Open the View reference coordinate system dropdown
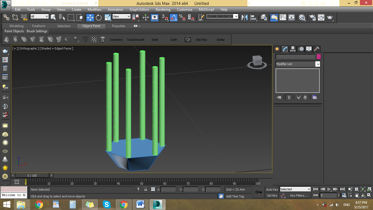This screenshot has width=373, height=210. [x=122, y=16]
